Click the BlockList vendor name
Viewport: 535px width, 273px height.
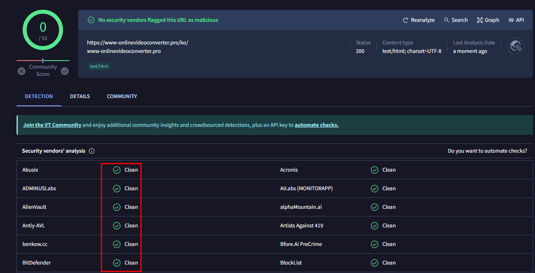291,263
